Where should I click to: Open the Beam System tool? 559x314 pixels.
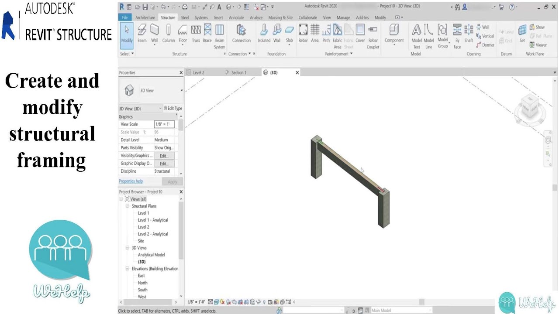(x=220, y=36)
